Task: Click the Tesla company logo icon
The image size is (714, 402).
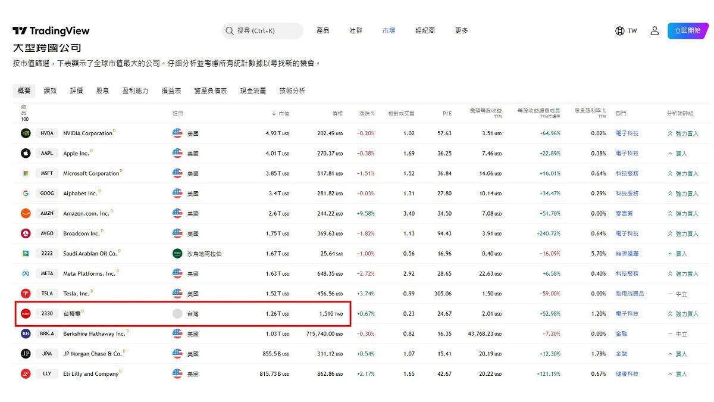Action: [x=26, y=294]
